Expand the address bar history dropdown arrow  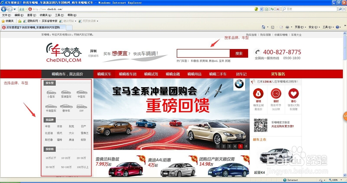tap(261, 9)
